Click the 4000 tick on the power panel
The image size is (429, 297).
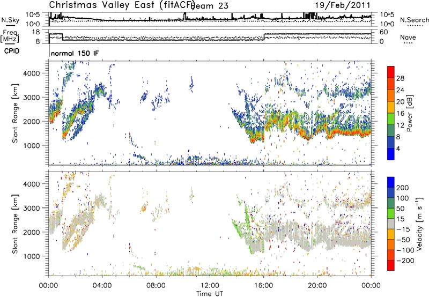click(x=32, y=73)
